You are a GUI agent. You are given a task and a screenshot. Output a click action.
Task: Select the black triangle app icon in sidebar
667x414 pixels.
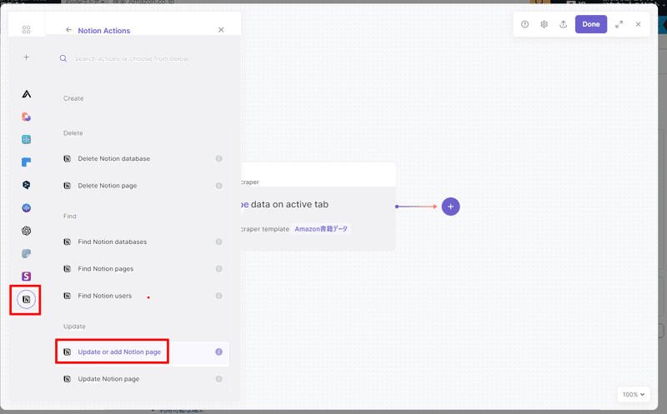tap(27, 94)
